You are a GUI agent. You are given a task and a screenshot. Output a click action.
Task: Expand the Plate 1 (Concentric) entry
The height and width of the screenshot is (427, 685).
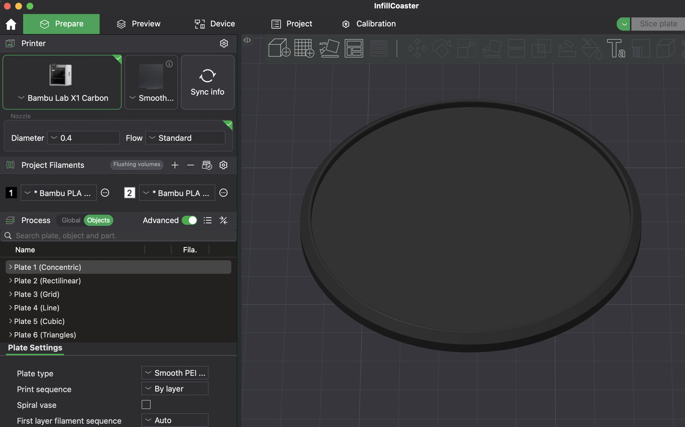(x=10, y=267)
